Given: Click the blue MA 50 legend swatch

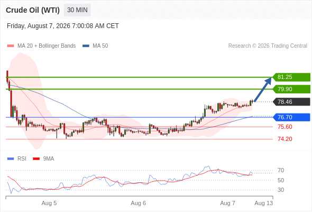Looking at the screenshot, I should (x=86, y=46).
